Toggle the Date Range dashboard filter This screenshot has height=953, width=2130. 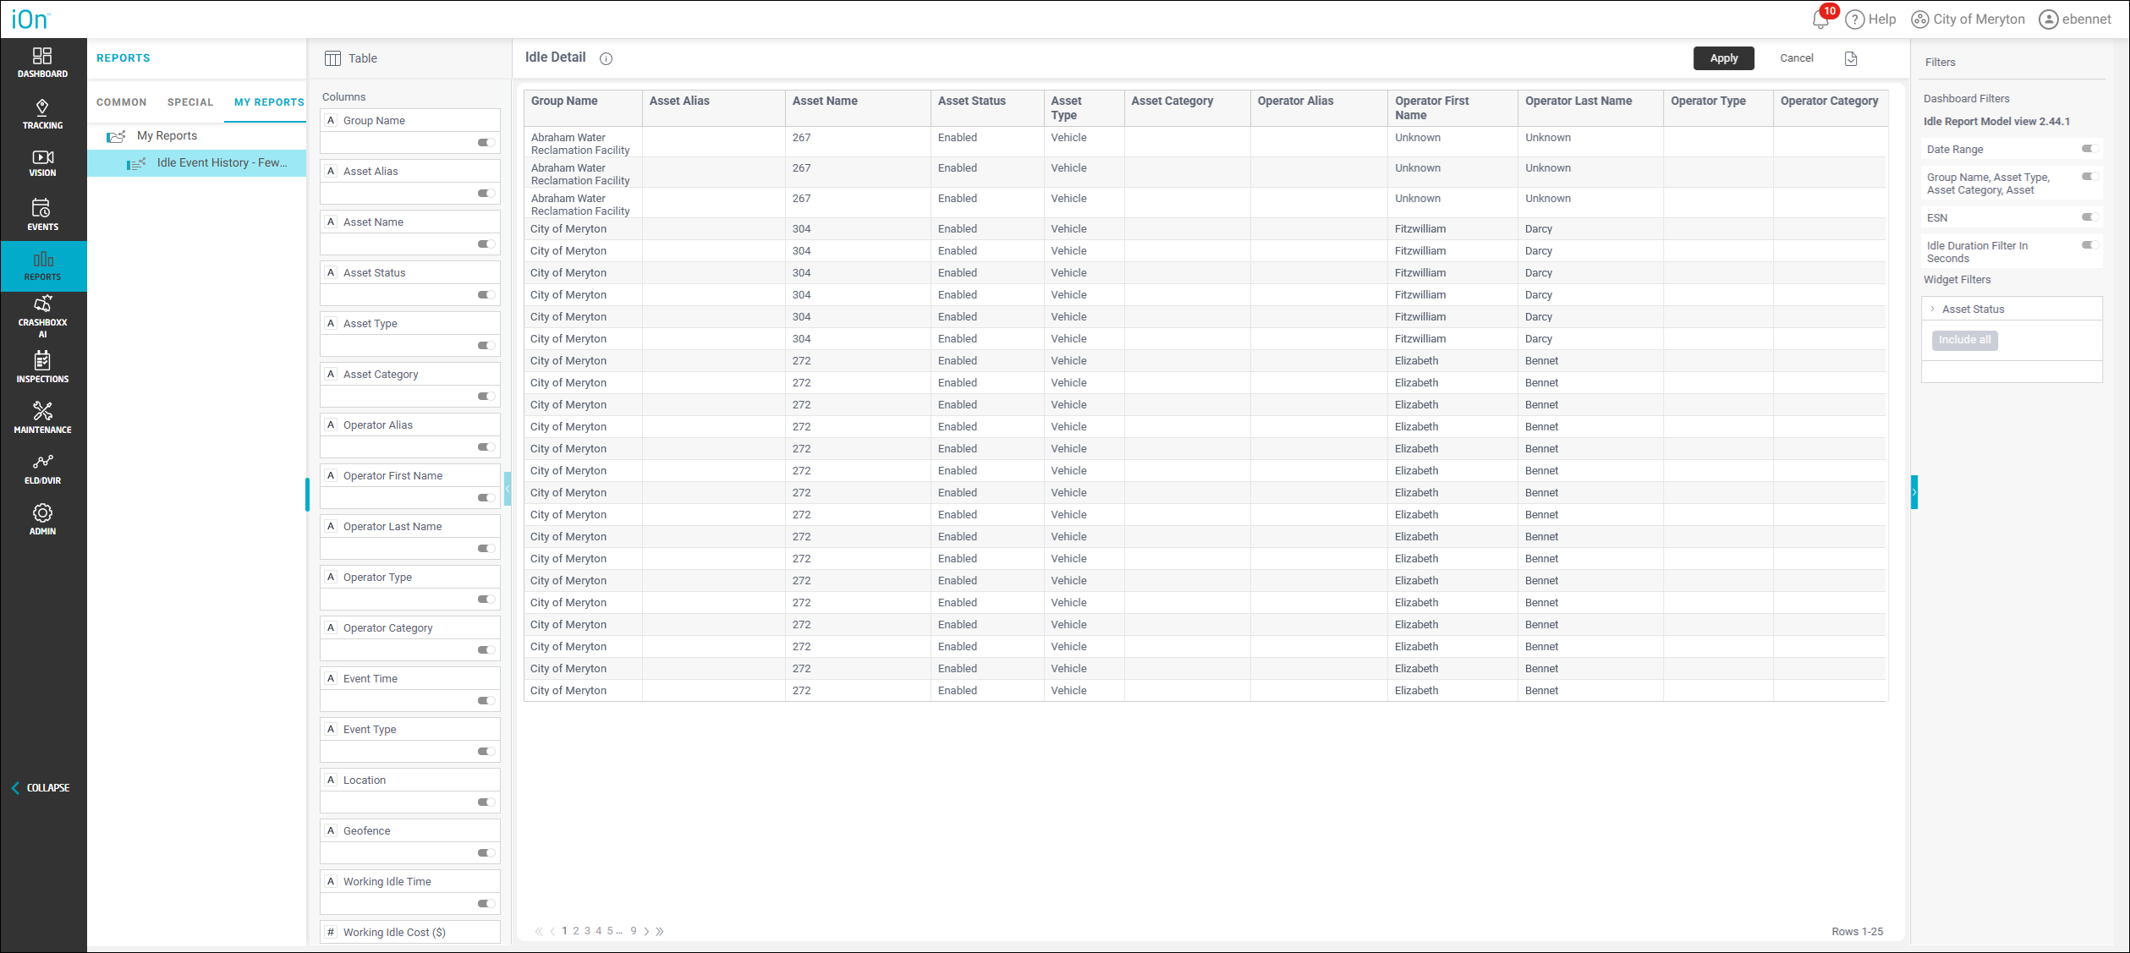coord(2089,149)
